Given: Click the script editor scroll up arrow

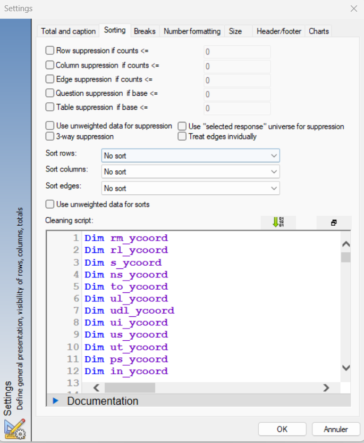Looking at the screenshot, I should [x=346, y=244].
